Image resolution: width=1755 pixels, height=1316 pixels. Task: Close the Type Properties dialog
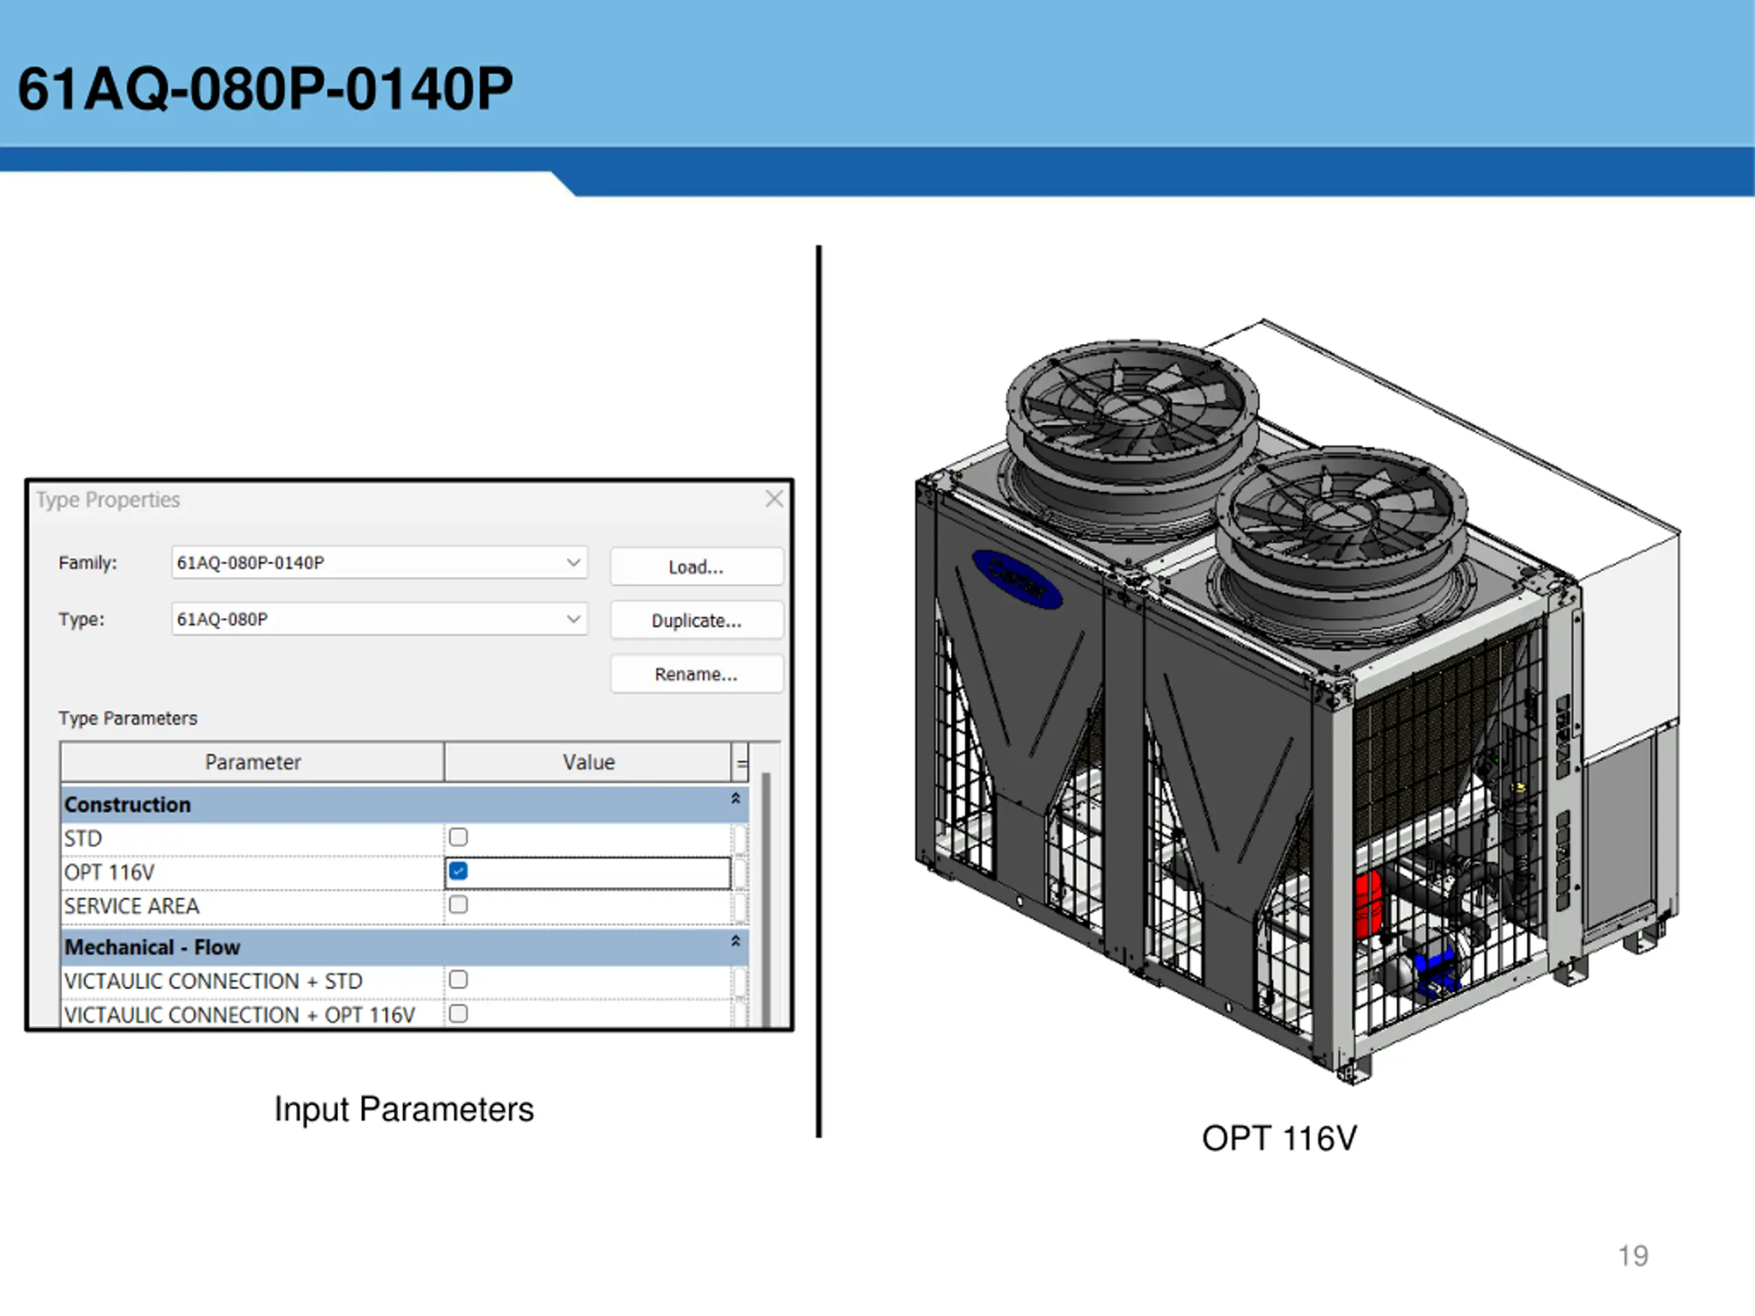tap(775, 499)
